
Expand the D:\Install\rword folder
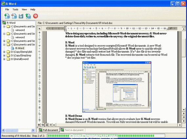[x=4, y=59]
